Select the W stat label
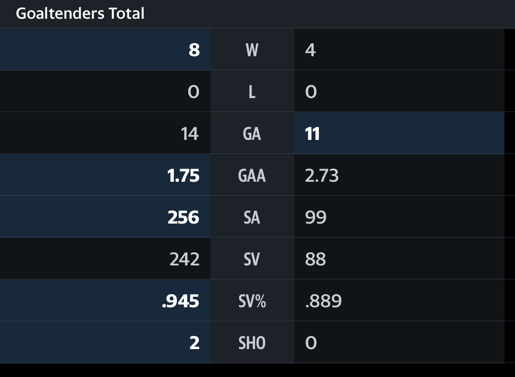515x377 pixels. tap(252, 50)
